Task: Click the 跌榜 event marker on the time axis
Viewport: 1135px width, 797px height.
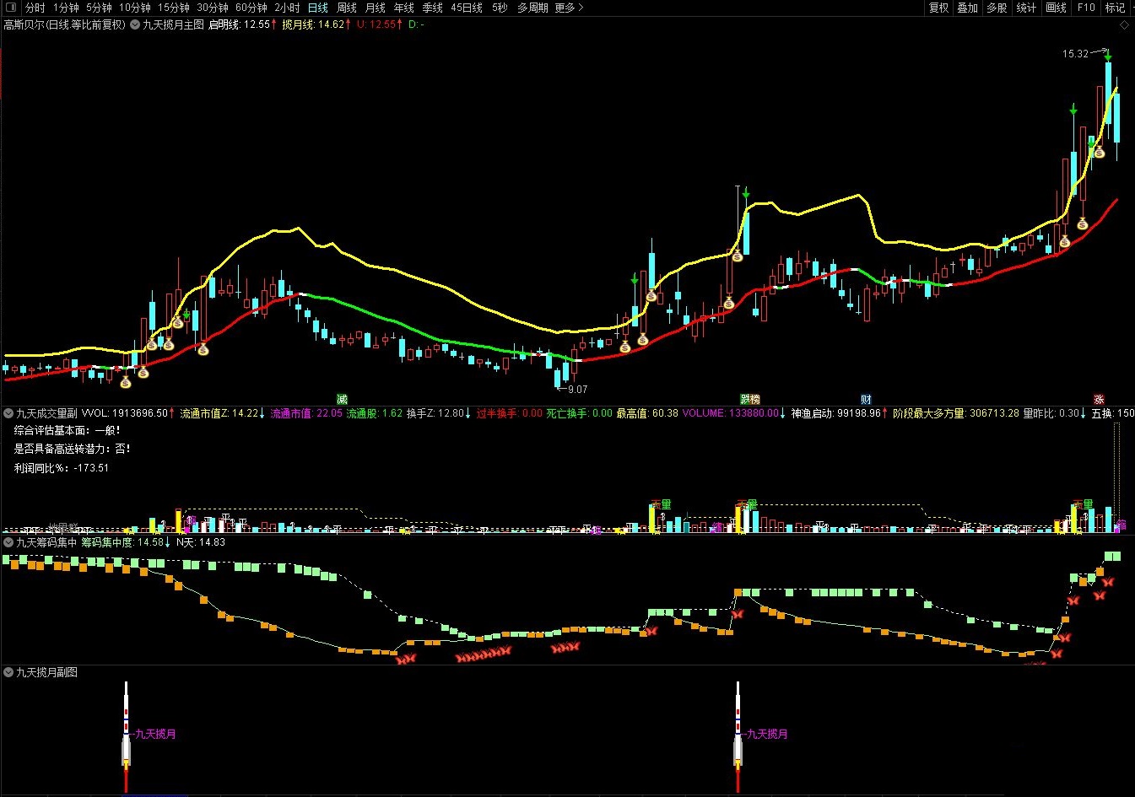Action: (x=750, y=399)
